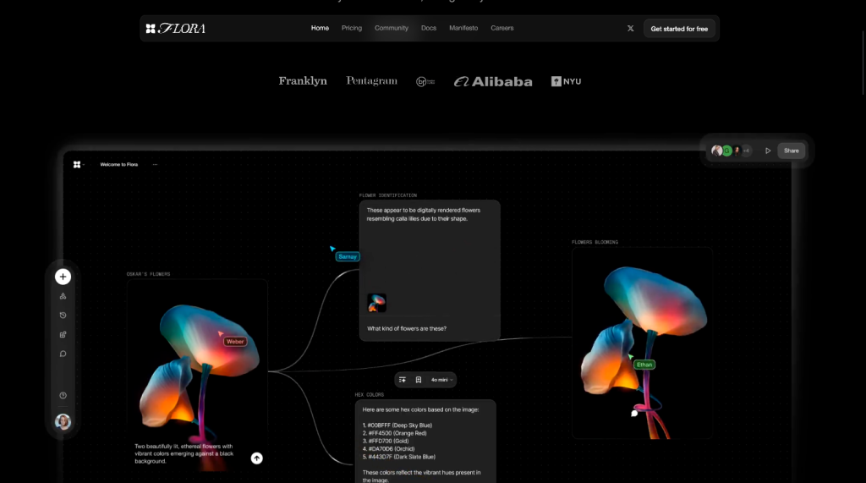Open the help question mark icon
866x483 pixels.
63,396
